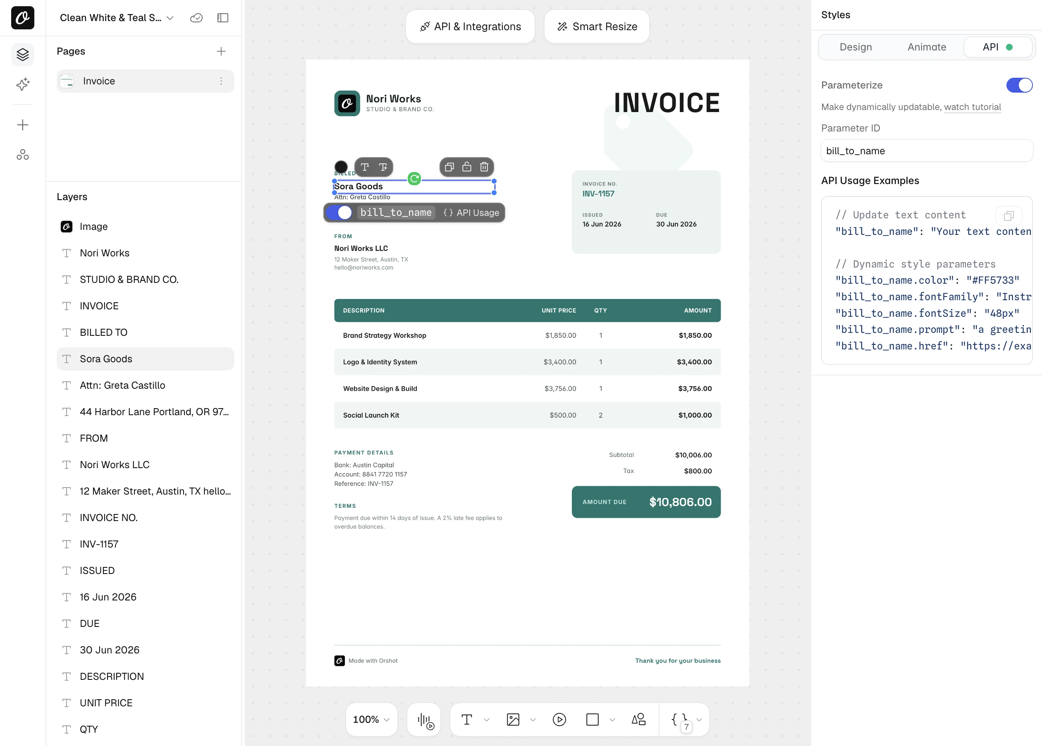The width and height of the screenshot is (1042, 746).
Task: Open API & Integrations
Action: [x=470, y=26]
